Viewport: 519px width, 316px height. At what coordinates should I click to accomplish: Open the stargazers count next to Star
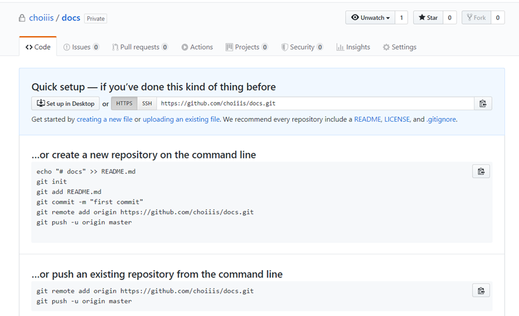(449, 17)
